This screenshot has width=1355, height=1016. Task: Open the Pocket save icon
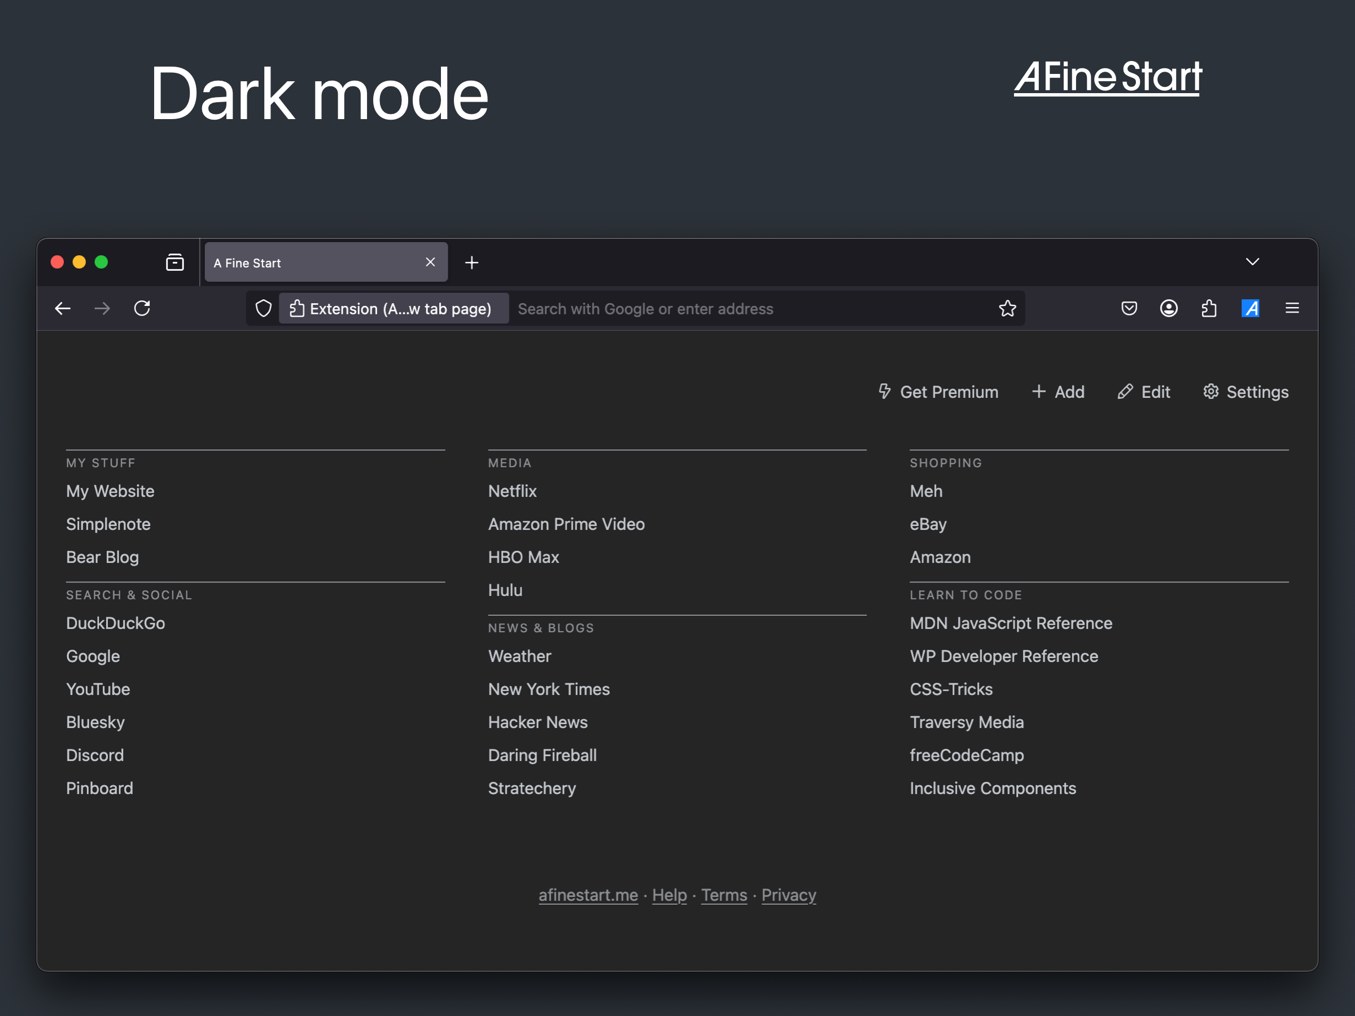click(1129, 309)
